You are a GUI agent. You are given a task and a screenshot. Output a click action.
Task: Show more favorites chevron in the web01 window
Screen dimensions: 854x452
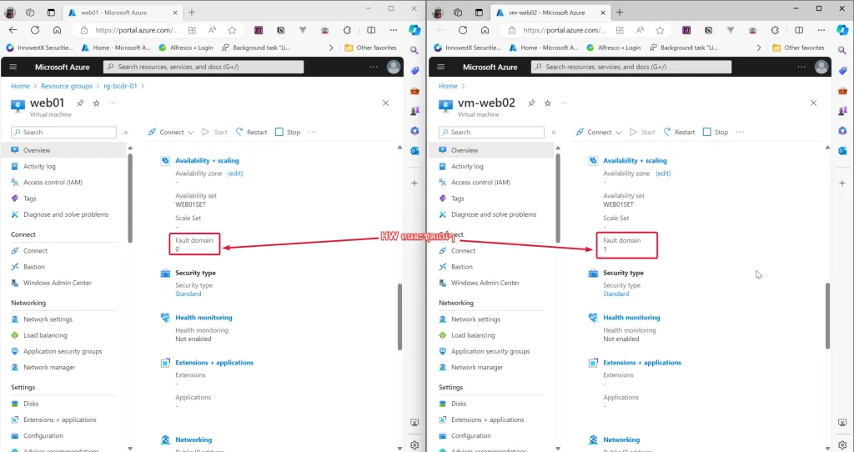330,48
